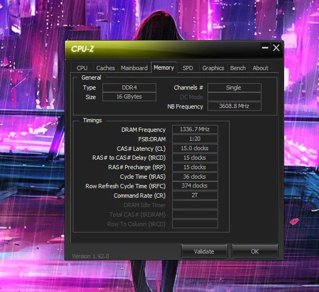The image size is (319, 292).
Task: Click the 36 clocks tRAS value
Action: point(195,177)
